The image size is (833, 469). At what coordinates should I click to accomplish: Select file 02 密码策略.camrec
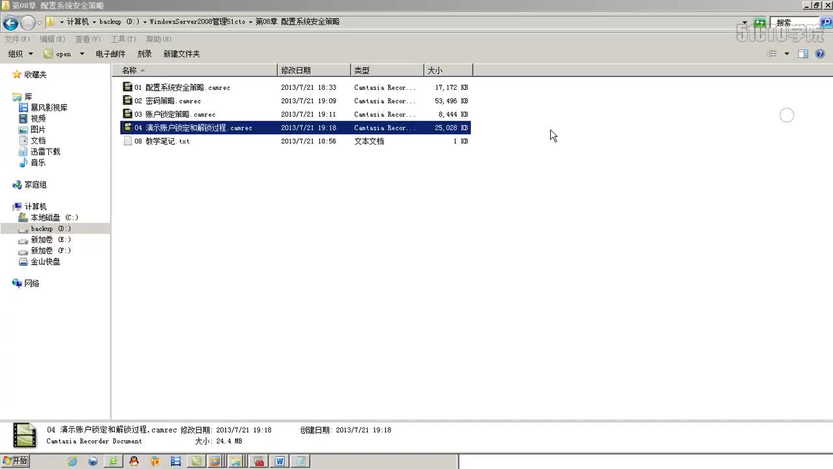point(295,101)
